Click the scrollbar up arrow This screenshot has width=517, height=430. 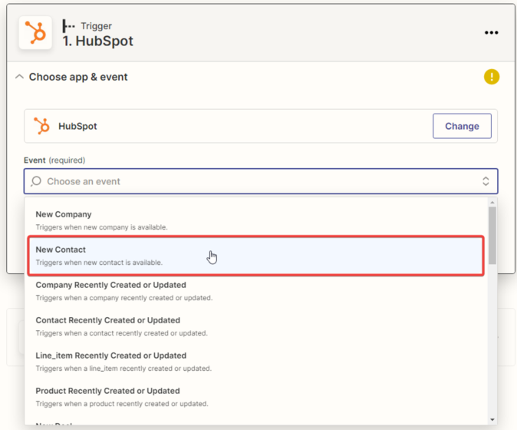pyautogui.click(x=492, y=202)
